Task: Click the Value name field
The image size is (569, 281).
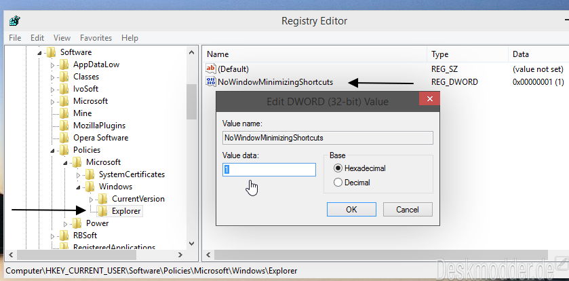Action: pyautogui.click(x=328, y=138)
